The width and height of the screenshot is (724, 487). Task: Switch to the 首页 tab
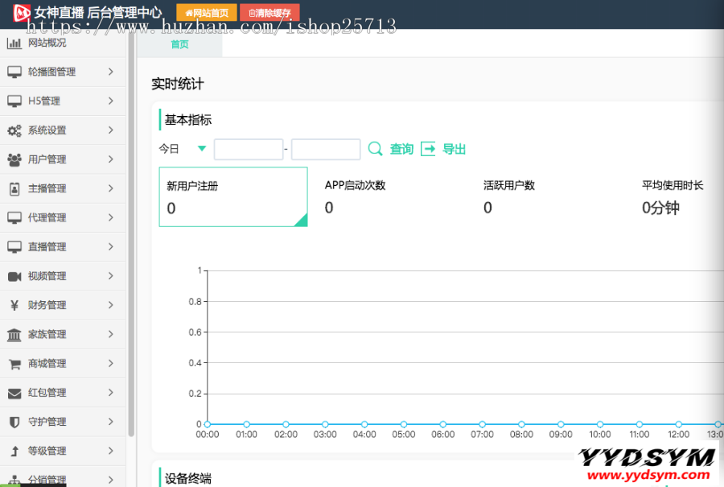(179, 45)
